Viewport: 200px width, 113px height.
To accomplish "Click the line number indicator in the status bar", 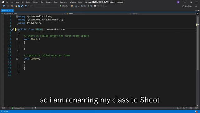I will coord(179,108).
